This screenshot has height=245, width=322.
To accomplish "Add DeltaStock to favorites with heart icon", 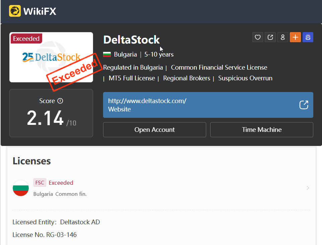I will 257,37.
